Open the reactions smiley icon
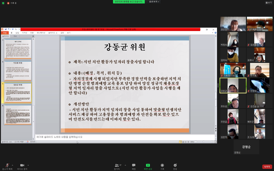The image size is (274, 171). 175,165
